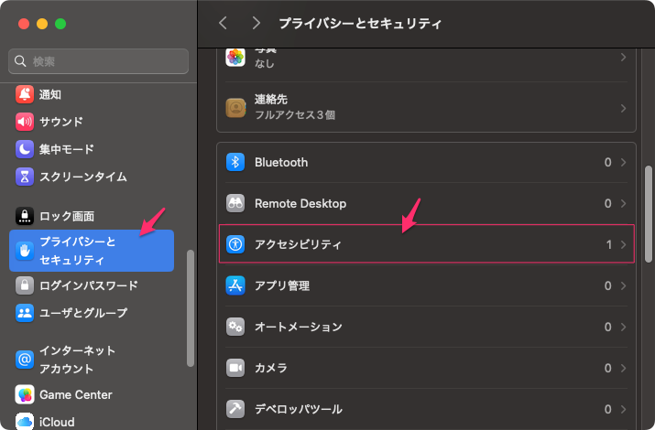655x430 pixels.
Task: Click the オートメーション gears icon
Action: pyautogui.click(x=235, y=327)
